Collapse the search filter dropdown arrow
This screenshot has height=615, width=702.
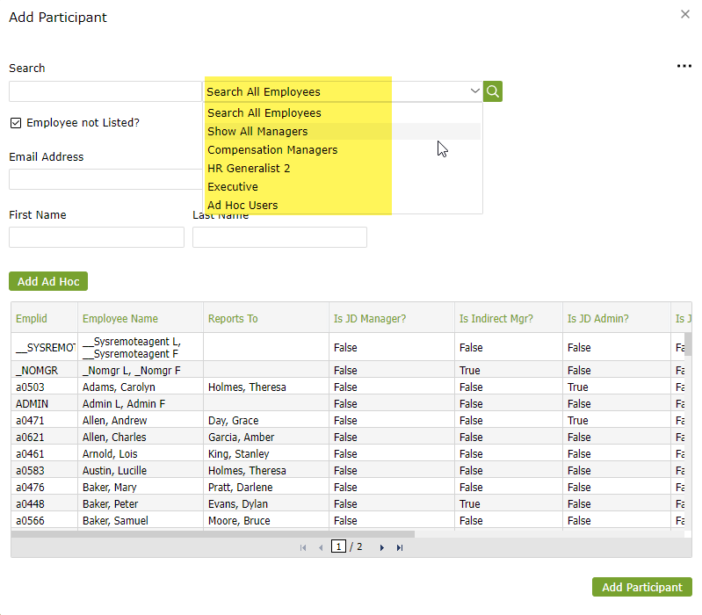[474, 91]
